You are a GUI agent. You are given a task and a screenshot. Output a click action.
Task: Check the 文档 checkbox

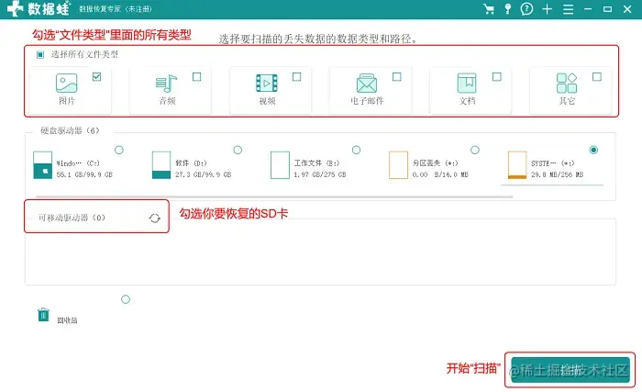point(497,77)
